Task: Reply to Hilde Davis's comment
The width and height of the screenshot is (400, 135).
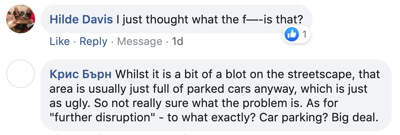Action: coord(93,41)
